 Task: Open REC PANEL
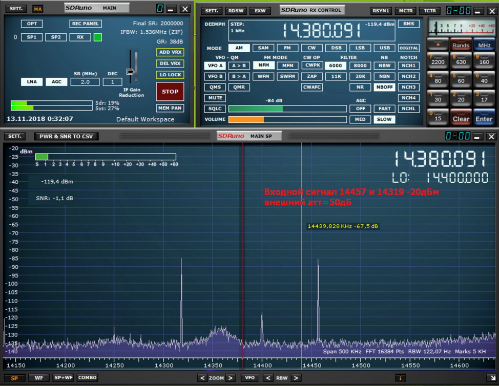pyautogui.click(x=85, y=24)
